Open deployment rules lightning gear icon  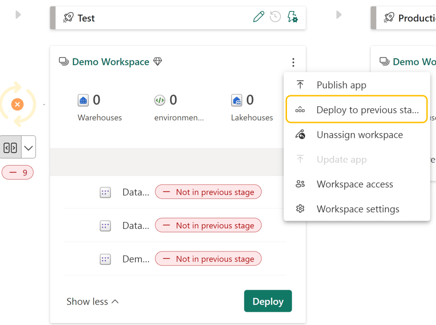coord(293,17)
